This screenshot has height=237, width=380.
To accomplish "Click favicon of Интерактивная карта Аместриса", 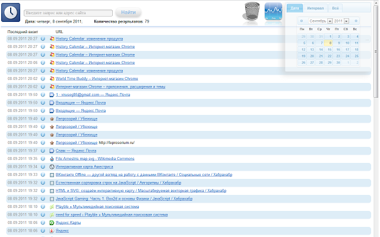I will tap(52, 166).
